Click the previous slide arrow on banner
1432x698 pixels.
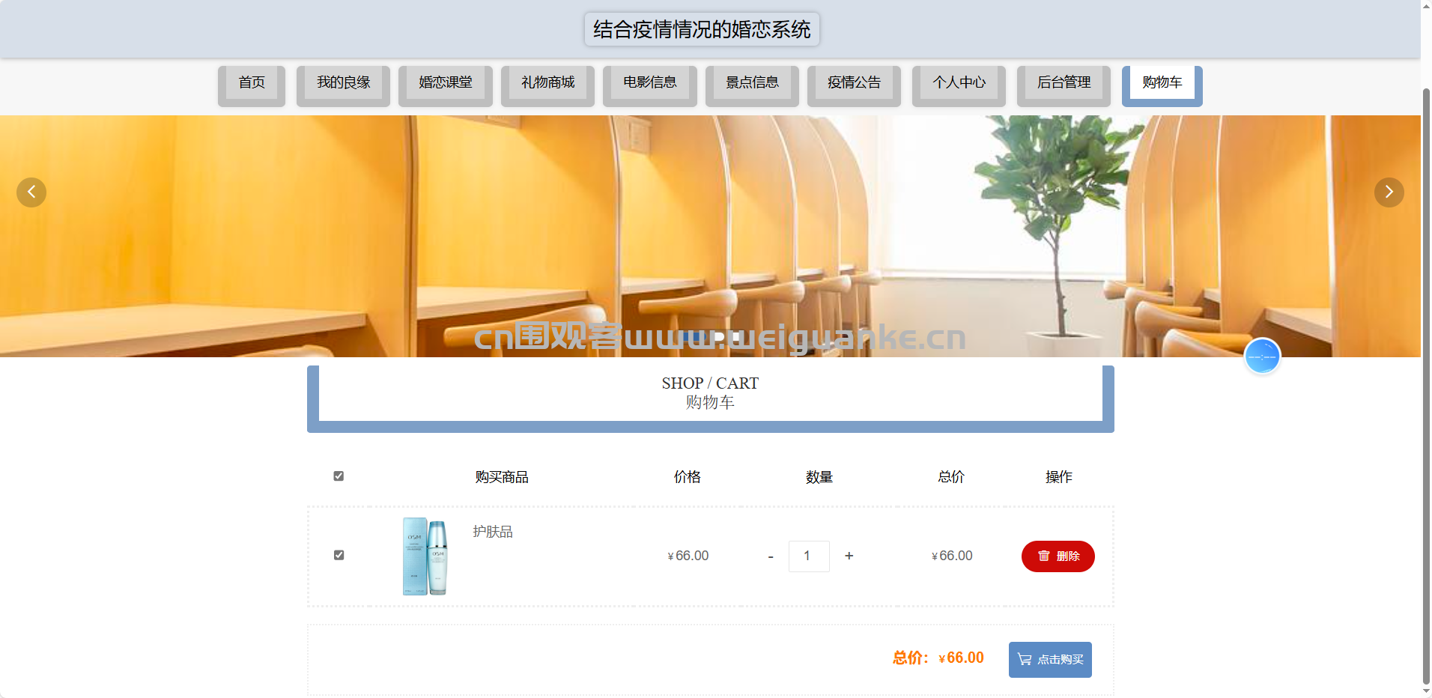click(31, 192)
